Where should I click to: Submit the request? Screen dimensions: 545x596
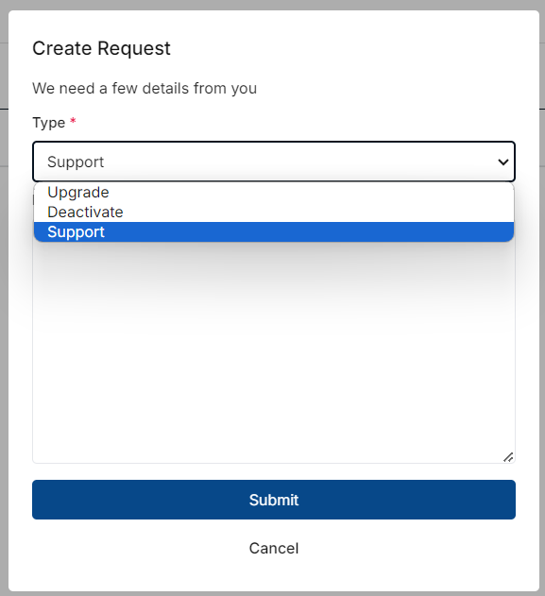click(x=274, y=500)
